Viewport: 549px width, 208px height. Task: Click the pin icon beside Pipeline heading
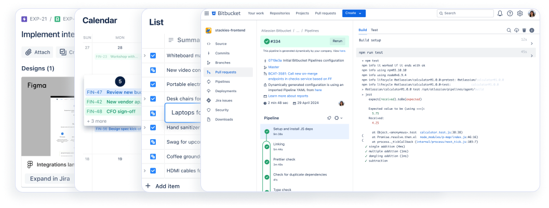329,118
